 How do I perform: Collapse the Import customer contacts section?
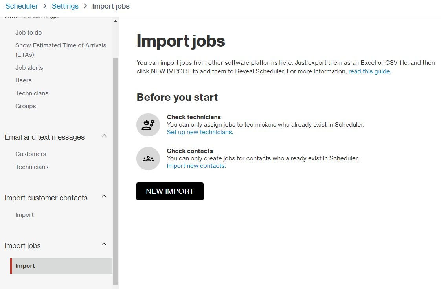tap(104, 196)
